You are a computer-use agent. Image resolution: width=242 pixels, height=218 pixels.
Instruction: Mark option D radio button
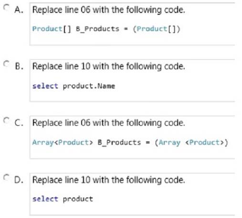coord(6,177)
